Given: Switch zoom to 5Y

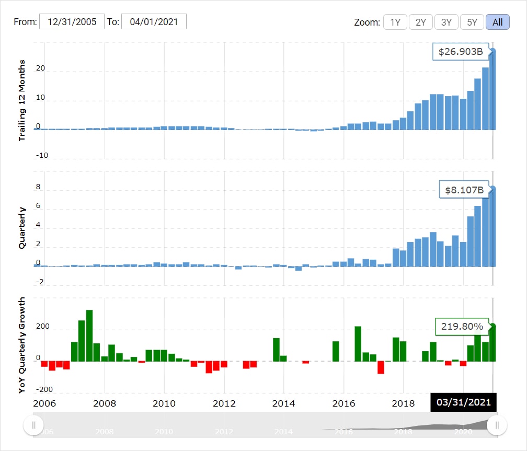Looking at the screenshot, I should point(472,22).
